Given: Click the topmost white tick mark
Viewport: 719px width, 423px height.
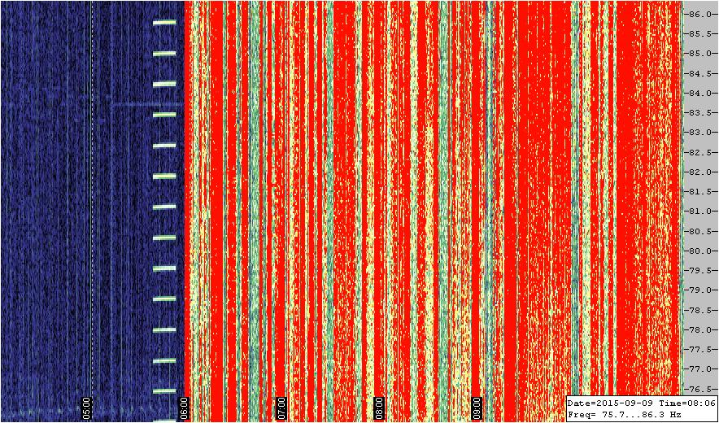Looking at the screenshot, I should click(x=164, y=23).
